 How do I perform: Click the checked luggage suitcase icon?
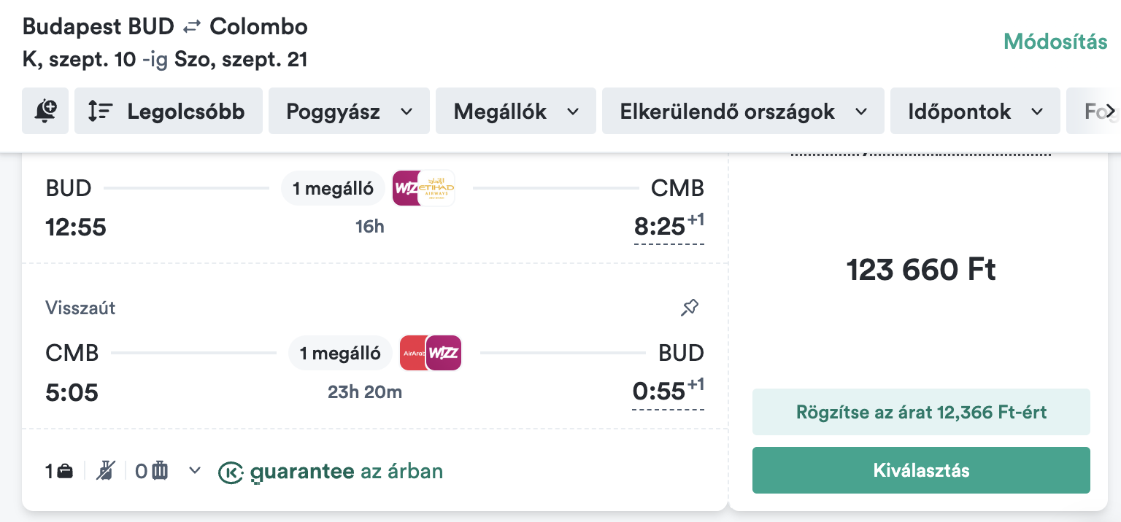pos(160,472)
